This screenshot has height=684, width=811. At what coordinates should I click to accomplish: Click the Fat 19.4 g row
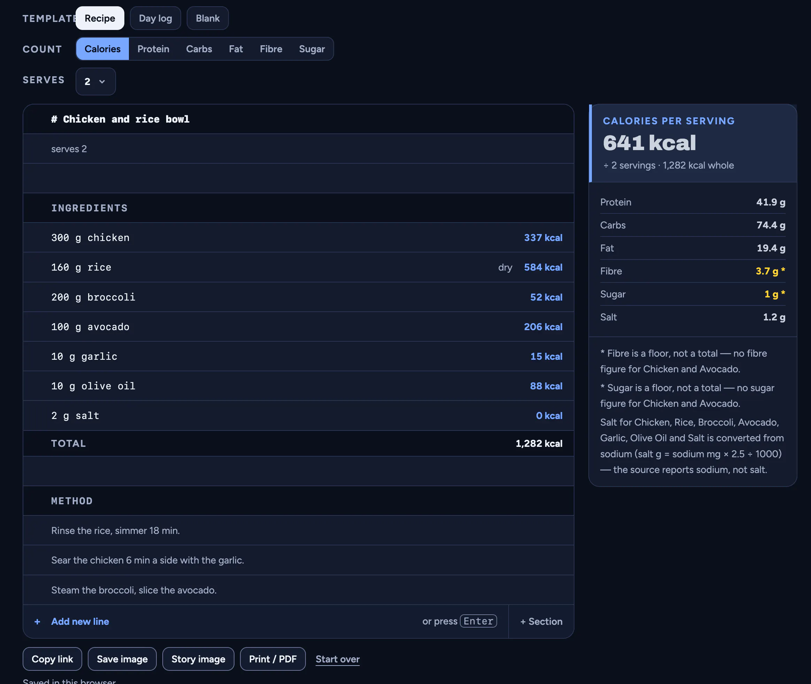pos(693,248)
